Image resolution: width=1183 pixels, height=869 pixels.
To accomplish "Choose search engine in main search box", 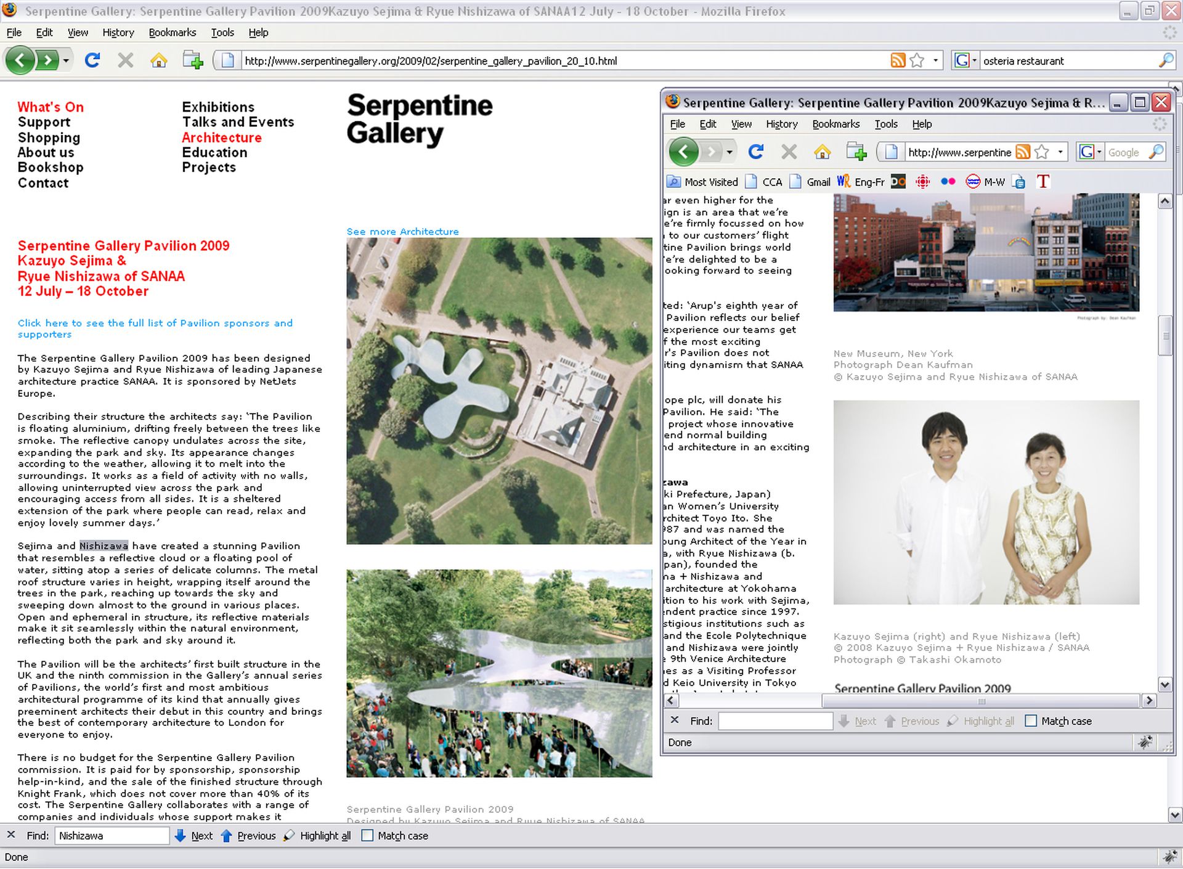I will coord(966,60).
